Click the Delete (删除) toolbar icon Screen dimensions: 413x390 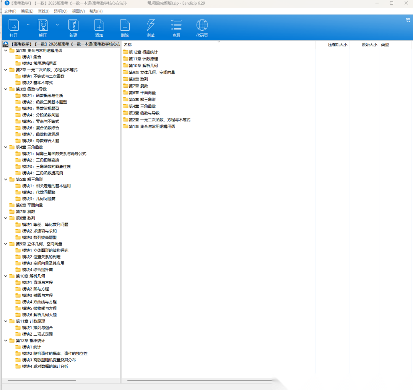(125, 26)
